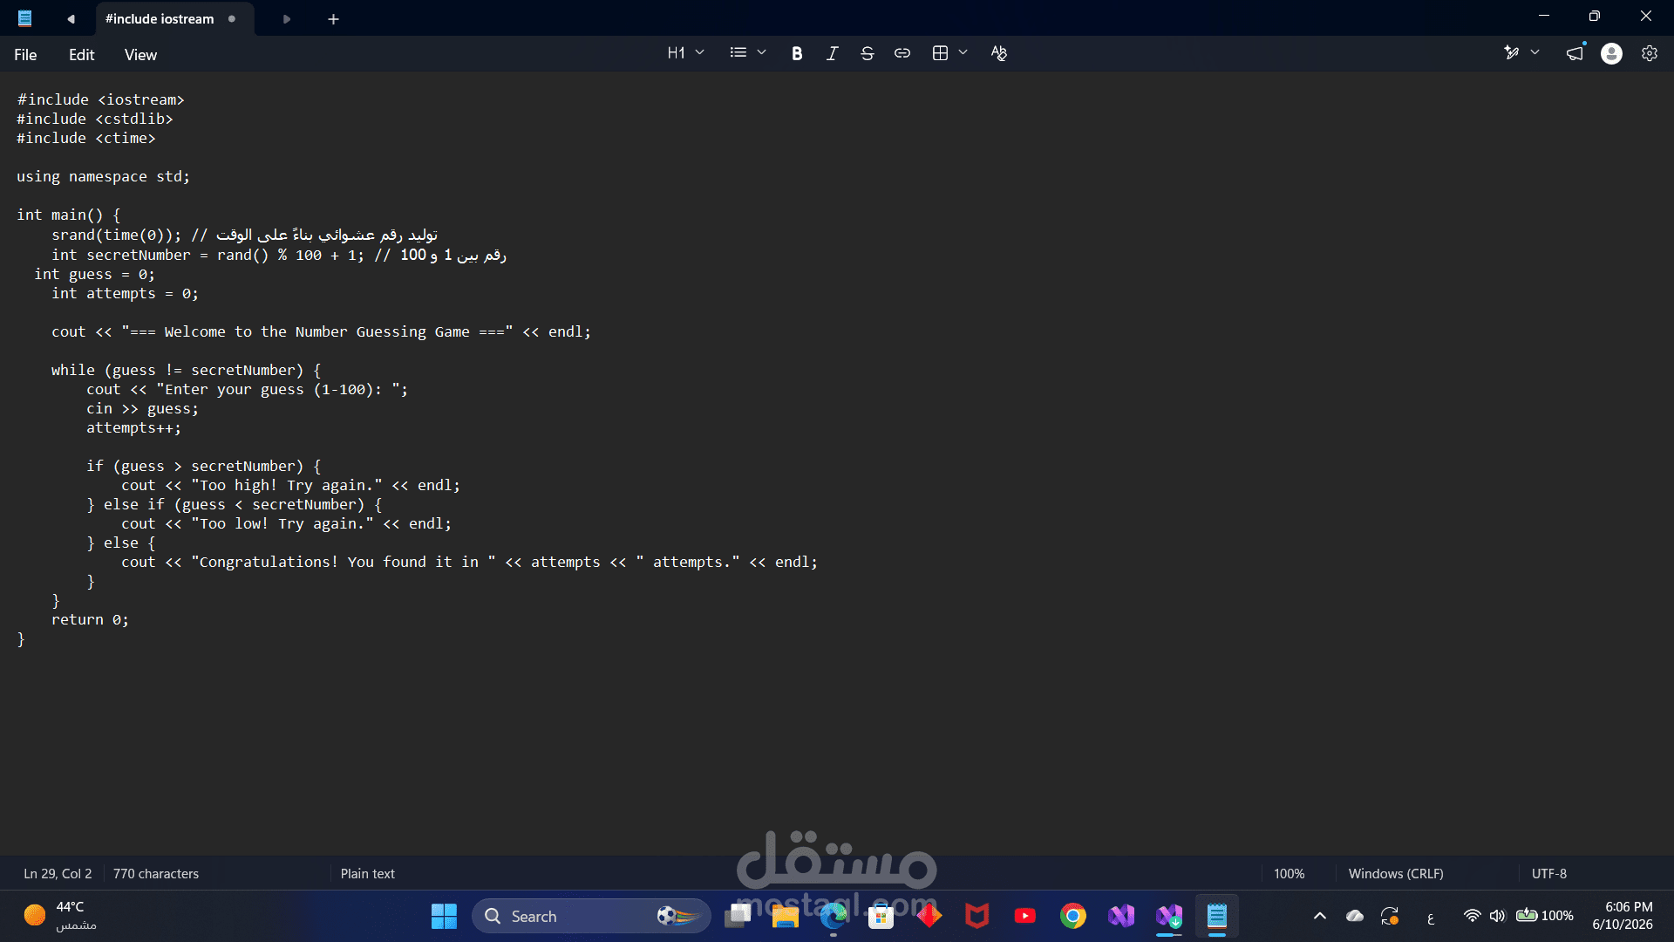Change the Windows (CRLF) line ending
This screenshot has height=942, width=1674.
1396,873
